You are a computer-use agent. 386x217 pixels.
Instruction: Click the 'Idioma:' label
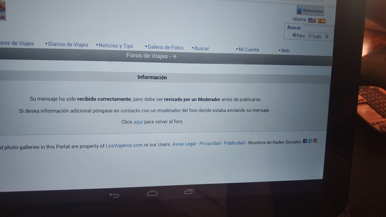click(x=300, y=19)
